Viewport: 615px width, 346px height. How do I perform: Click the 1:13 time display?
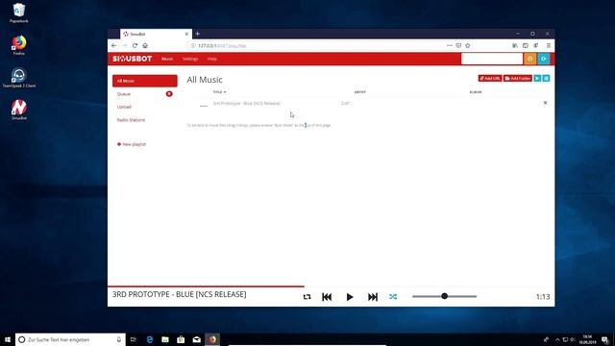click(x=543, y=297)
